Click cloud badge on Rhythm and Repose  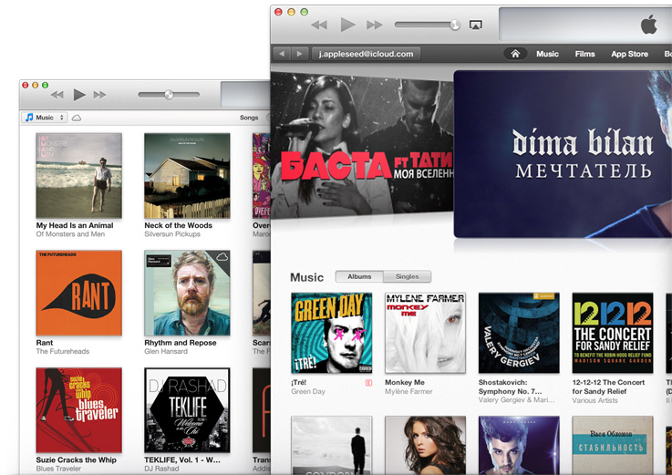[222, 257]
